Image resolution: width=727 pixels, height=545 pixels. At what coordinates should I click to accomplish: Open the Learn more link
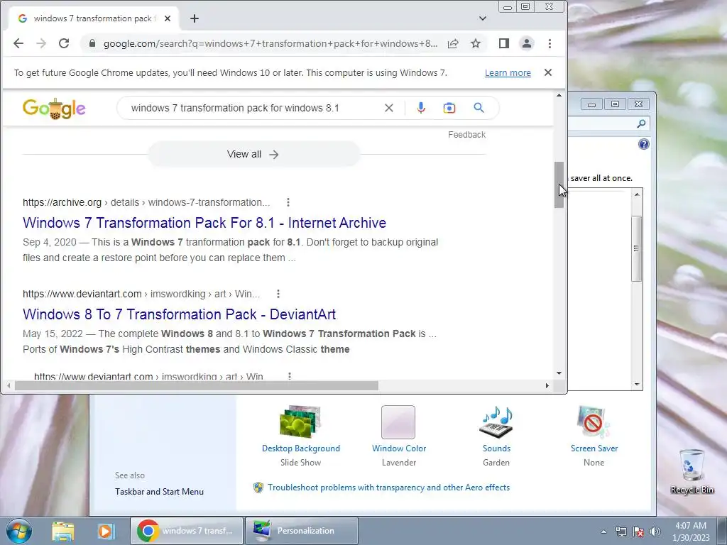point(508,73)
